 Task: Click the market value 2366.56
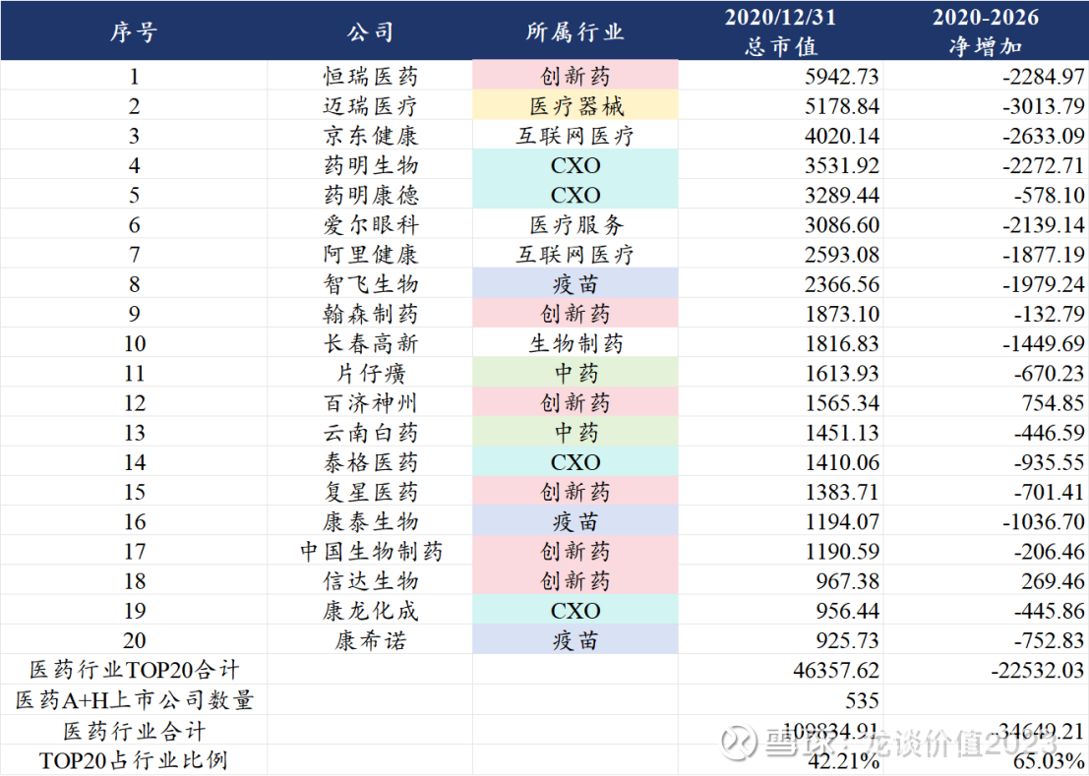click(x=842, y=284)
